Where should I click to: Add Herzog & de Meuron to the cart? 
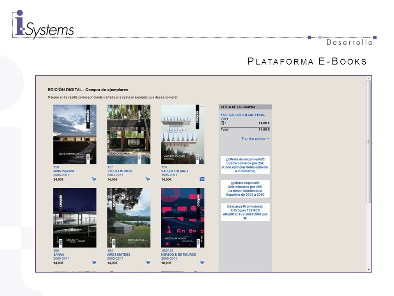[x=202, y=263]
